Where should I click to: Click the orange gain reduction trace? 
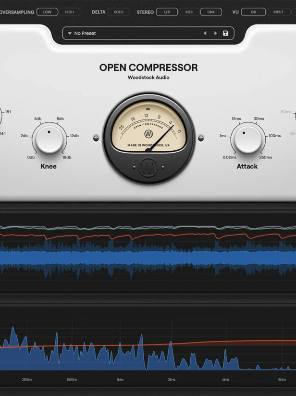point(148,237)
